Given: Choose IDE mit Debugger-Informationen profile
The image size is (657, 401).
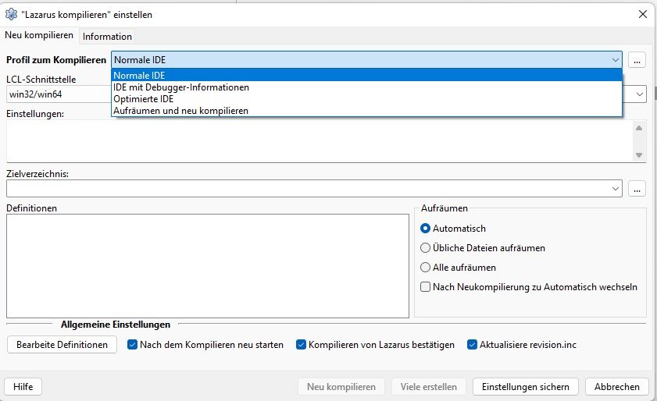Looking at the screenshot, I should tap(366, 87).
